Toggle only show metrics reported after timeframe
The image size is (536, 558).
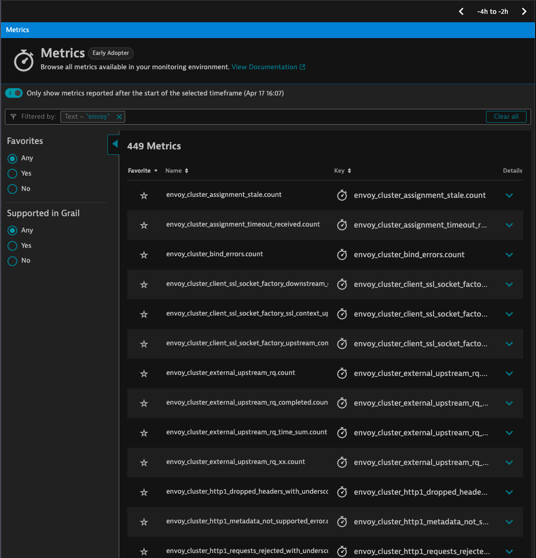(x=14, y=93)
